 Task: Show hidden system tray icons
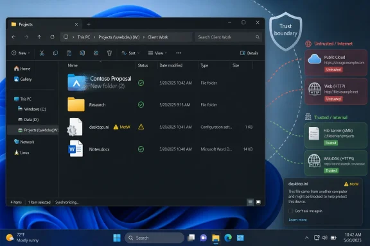[306, 238]
